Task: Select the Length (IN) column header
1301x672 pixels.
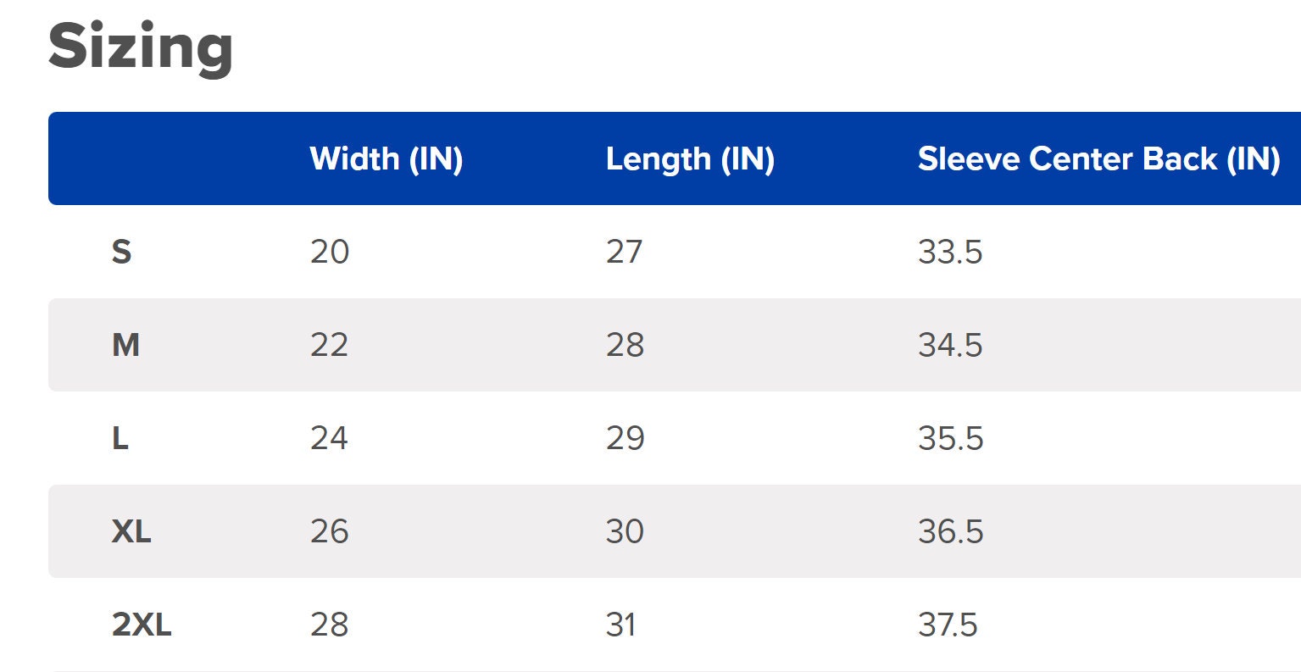Action: click(690, 158)
